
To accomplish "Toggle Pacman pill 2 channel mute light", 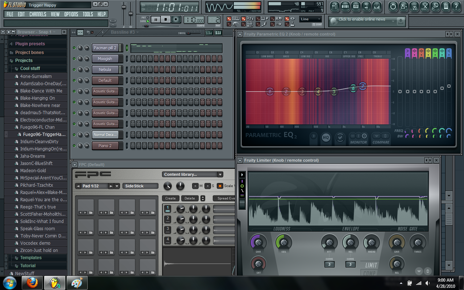I will tap(74, 48).
